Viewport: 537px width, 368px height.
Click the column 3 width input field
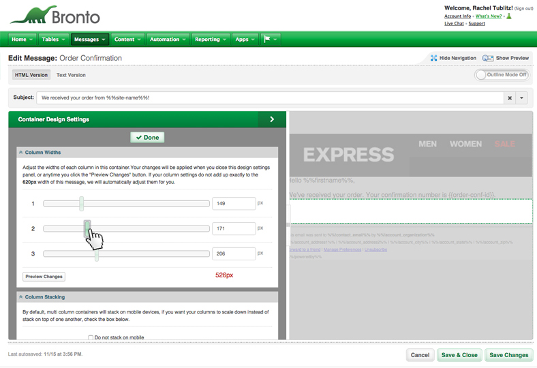tap(234, 254)
